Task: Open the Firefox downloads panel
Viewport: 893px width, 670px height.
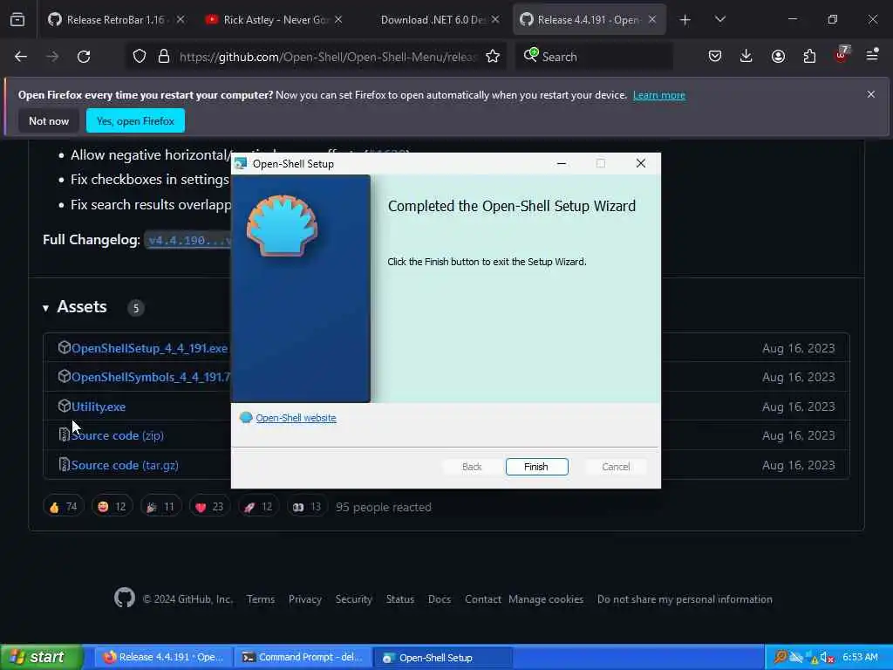Action: coord(746,56)
